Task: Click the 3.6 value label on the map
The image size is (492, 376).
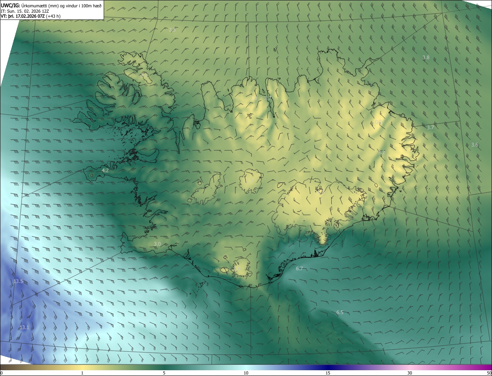Action: pos(475,145)
